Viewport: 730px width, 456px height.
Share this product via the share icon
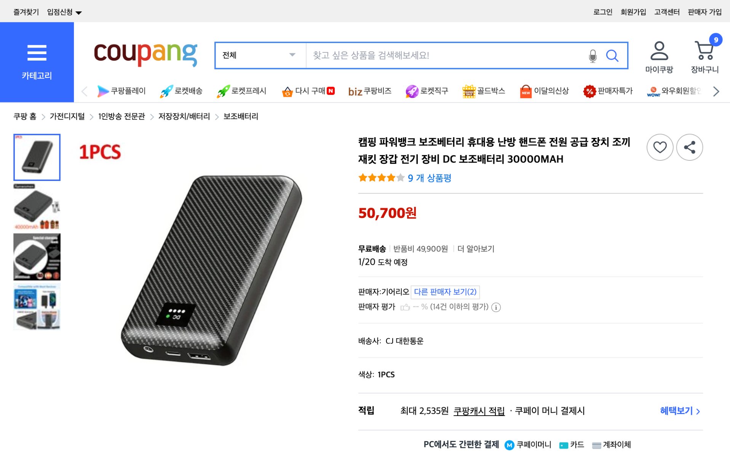click(689, 147)
